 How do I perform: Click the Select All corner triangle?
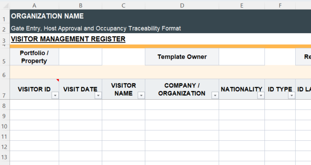click(6, 6)
